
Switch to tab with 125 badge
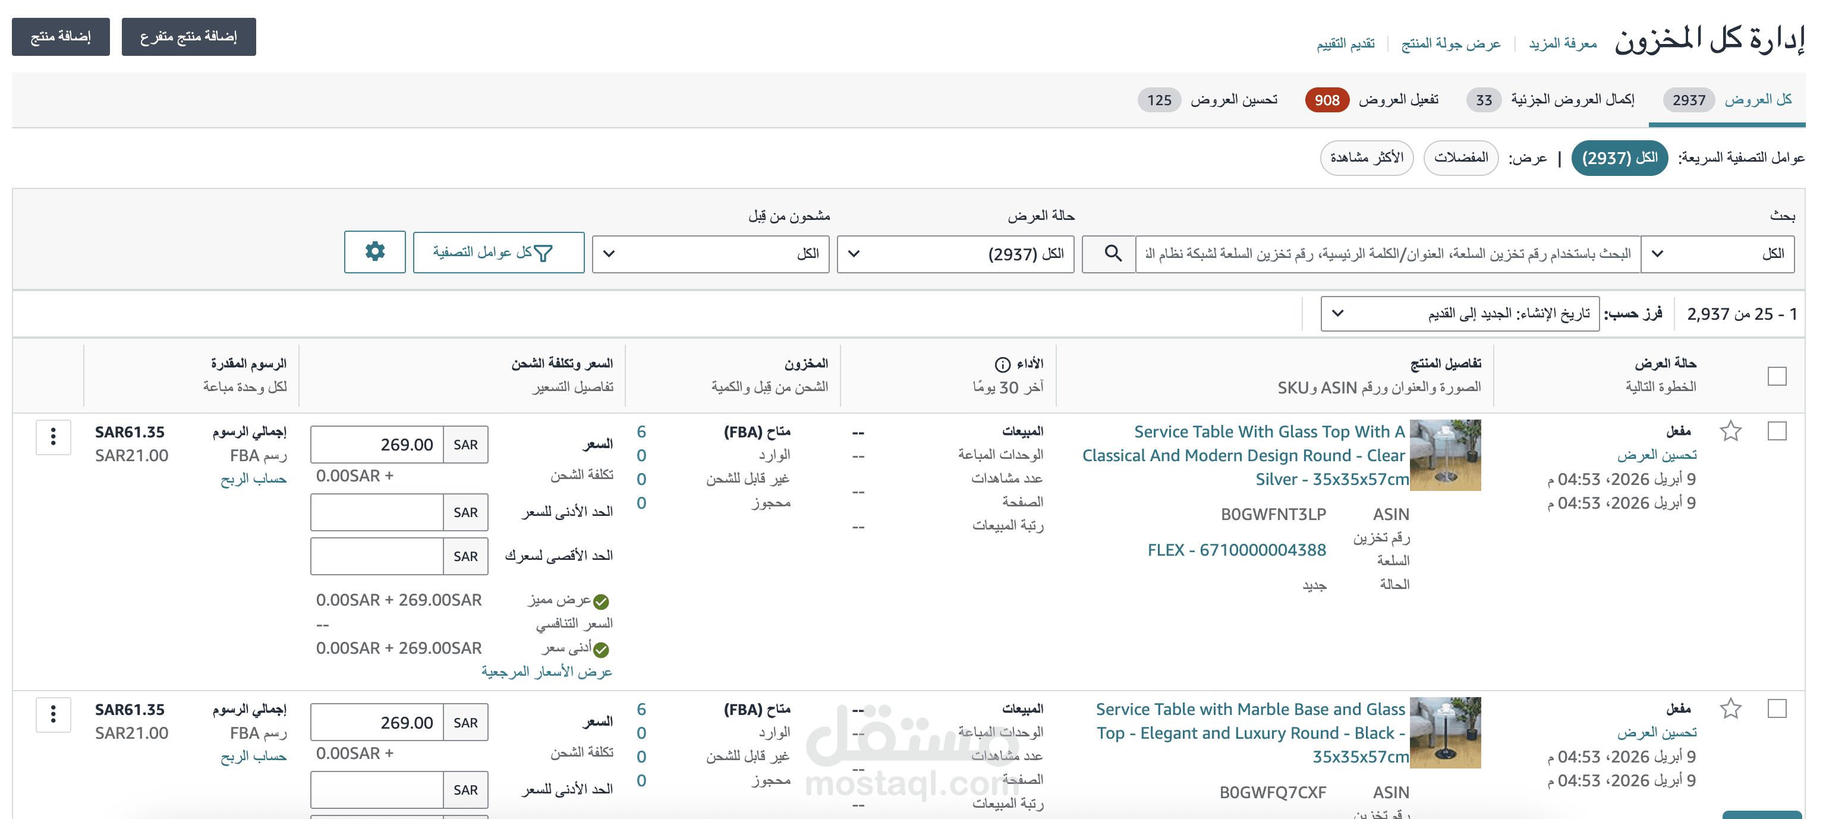[1208, 100]
